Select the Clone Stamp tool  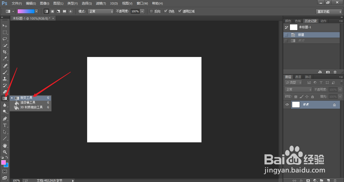click(x=5, y=79)
